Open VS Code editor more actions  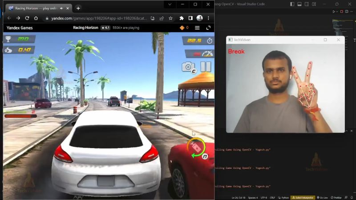352,12
